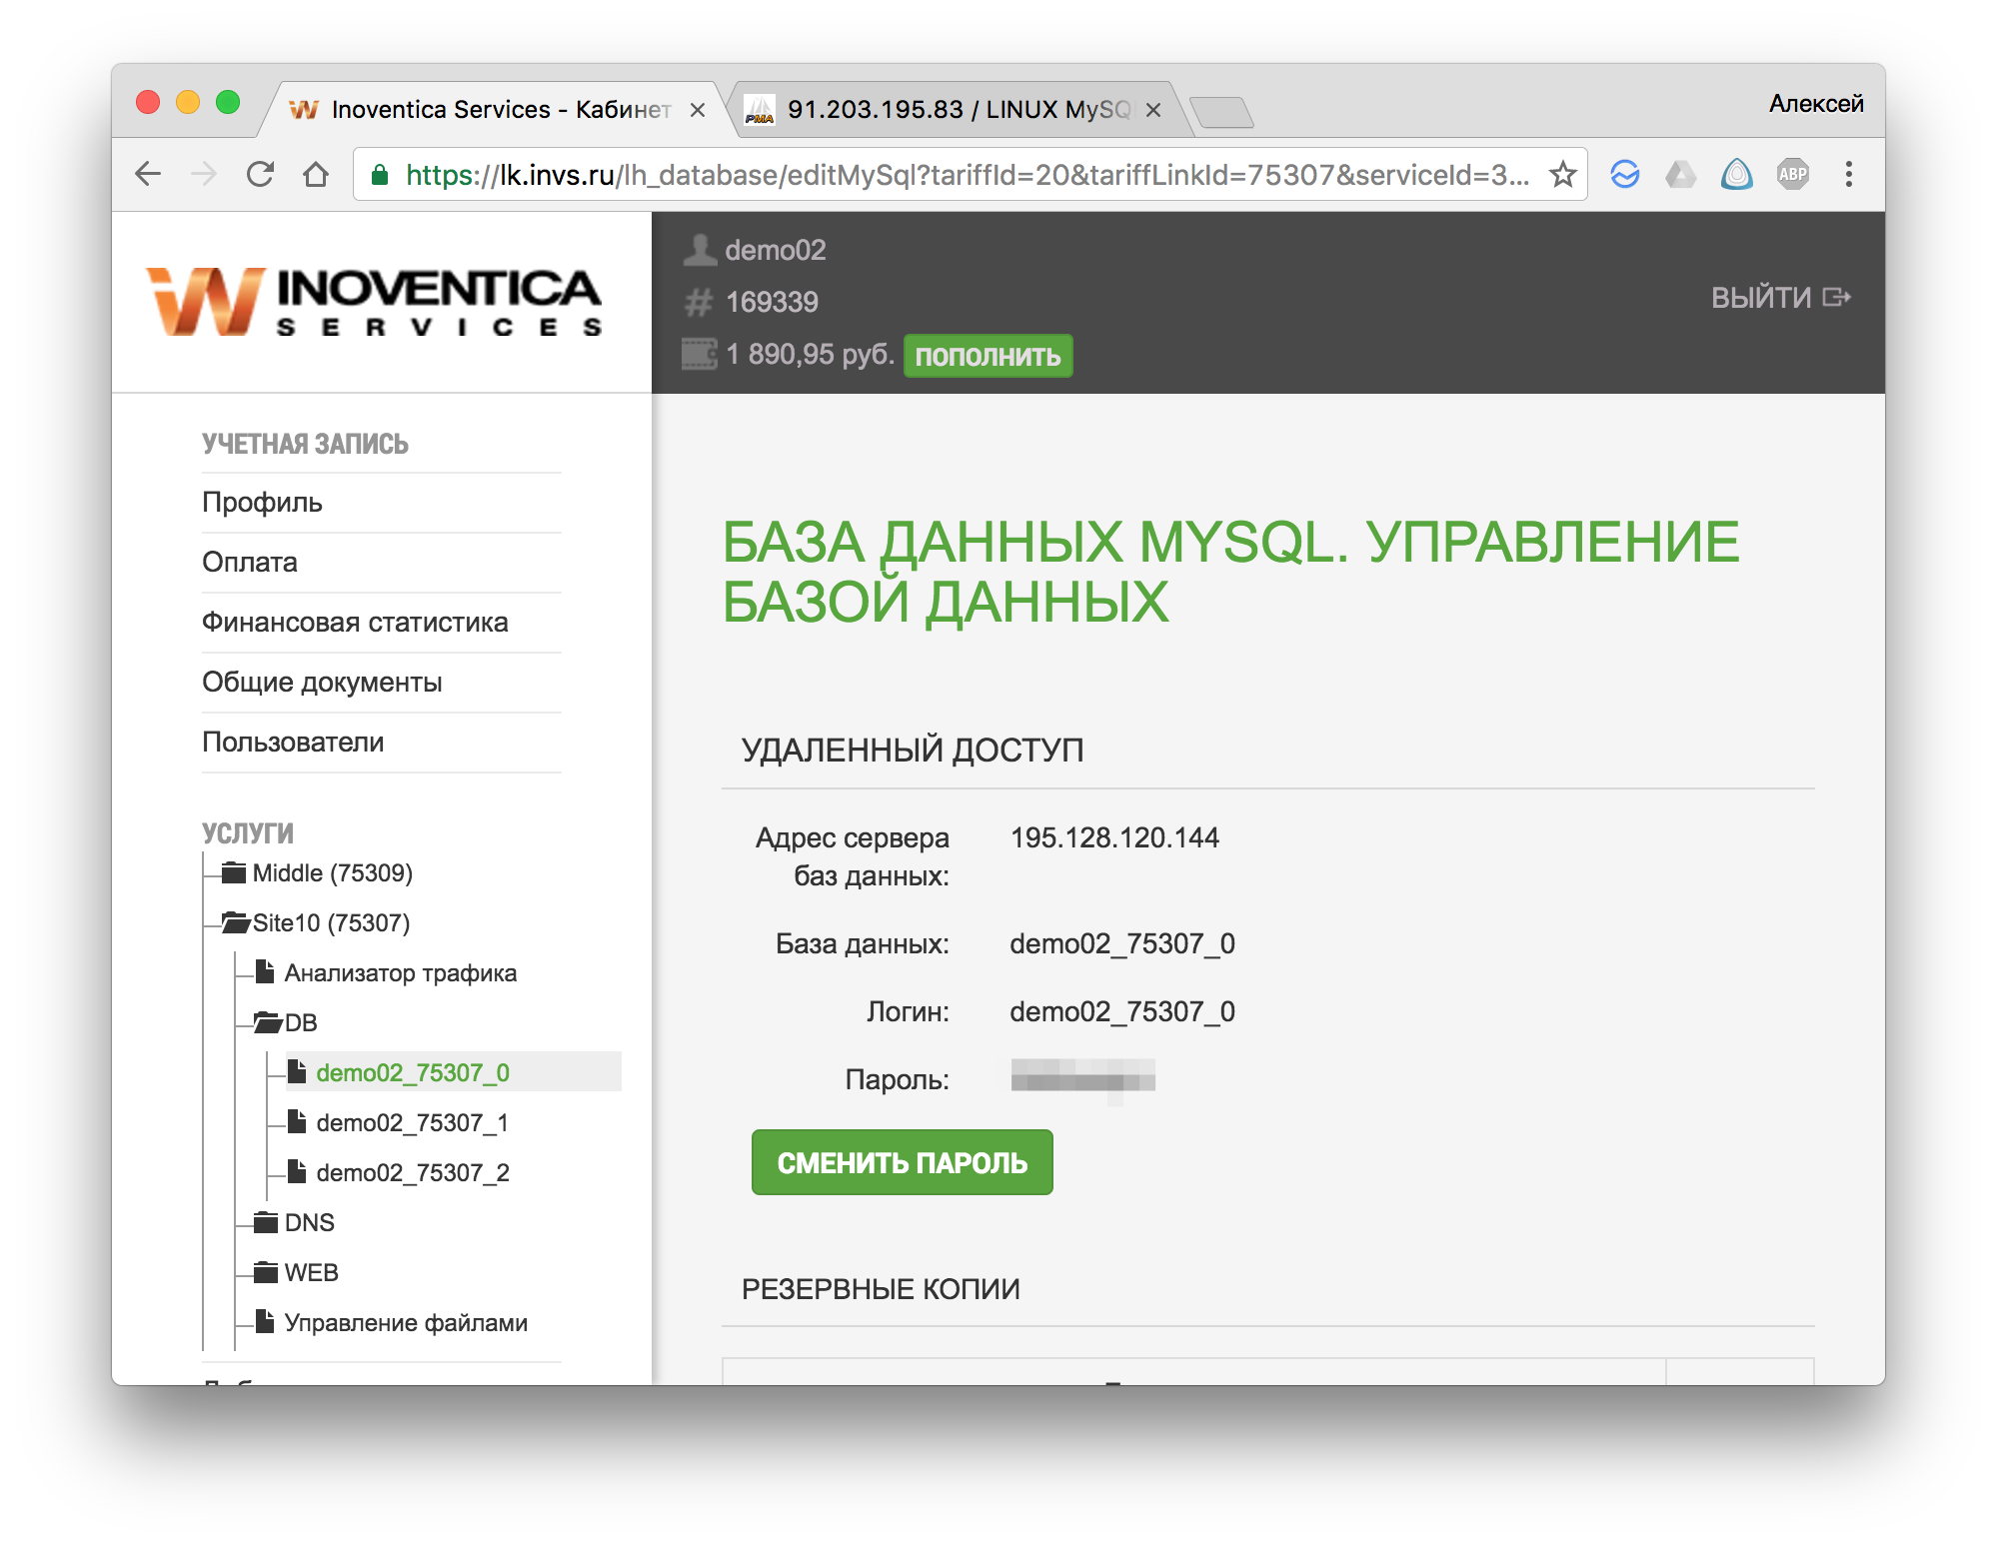The image size is (1997, 1545).
Task: Switch to the LINUX MySQL phpMyAdmin tab
Action: tap(957, 110)
